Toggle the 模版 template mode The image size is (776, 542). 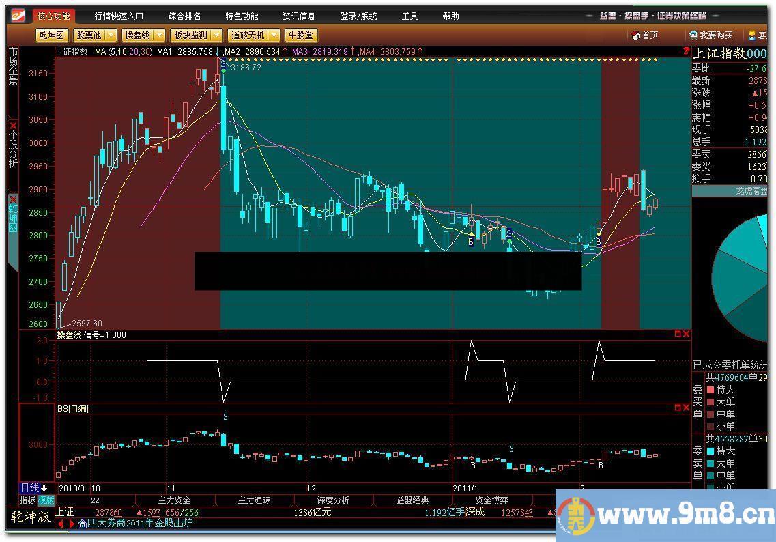tap(46, 500)
